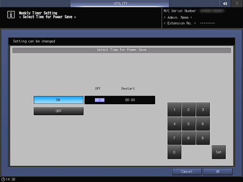Tap keypad number 1

174,109
